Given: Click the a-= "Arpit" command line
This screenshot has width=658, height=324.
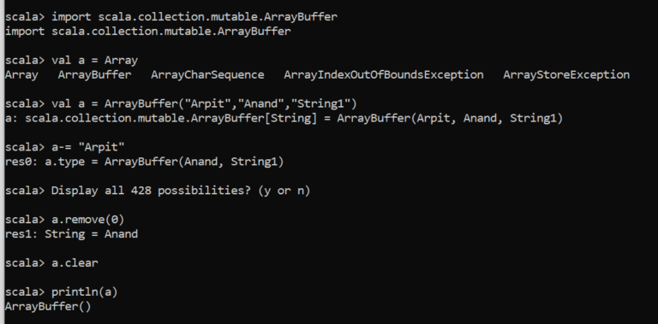Looking at the screenshot, I should [64, 147].
